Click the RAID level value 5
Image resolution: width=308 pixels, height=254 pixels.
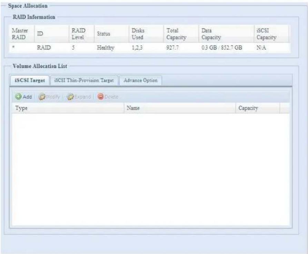73,48
